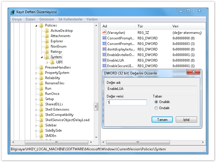Click the EnableSecureUIAPaths value icon

104,66
